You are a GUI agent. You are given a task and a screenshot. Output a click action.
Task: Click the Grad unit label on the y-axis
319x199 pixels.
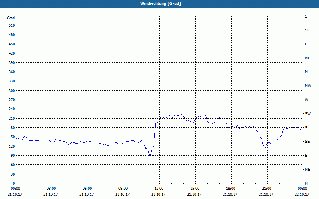point(11,18)
